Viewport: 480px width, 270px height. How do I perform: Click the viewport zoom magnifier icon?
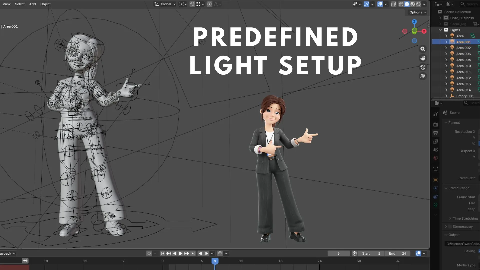tap(423, 49)
